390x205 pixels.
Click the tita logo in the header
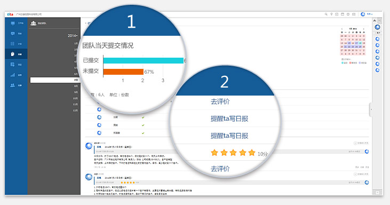10,14
